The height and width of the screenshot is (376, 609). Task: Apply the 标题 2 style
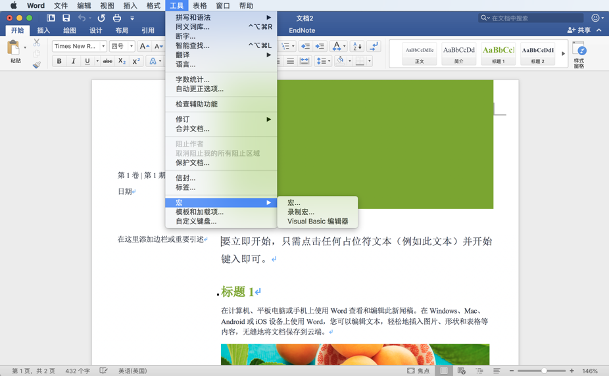pos(538,53)
